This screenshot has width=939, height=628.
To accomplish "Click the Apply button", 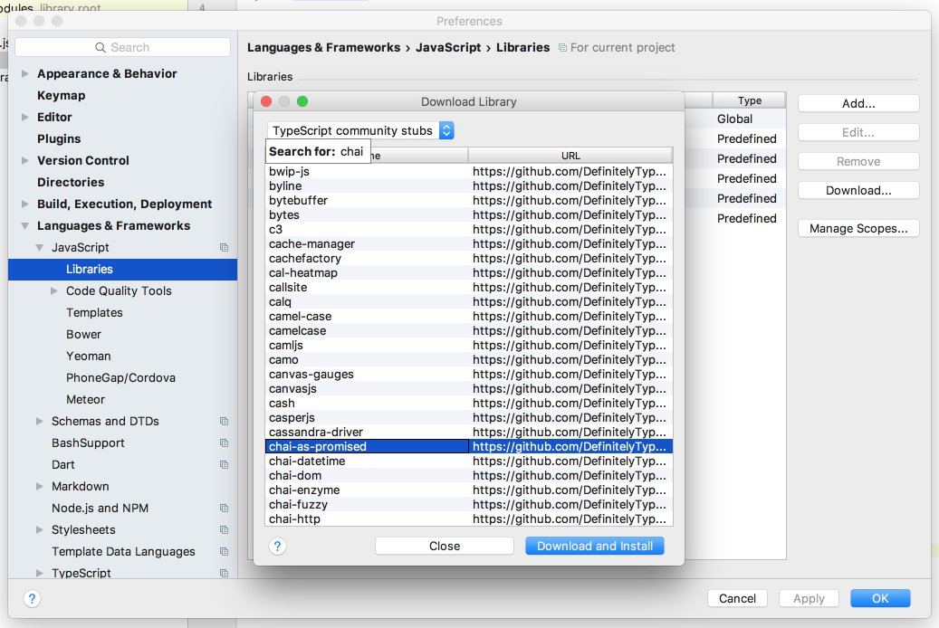I will pyautogui.click(x=809, y=599).
